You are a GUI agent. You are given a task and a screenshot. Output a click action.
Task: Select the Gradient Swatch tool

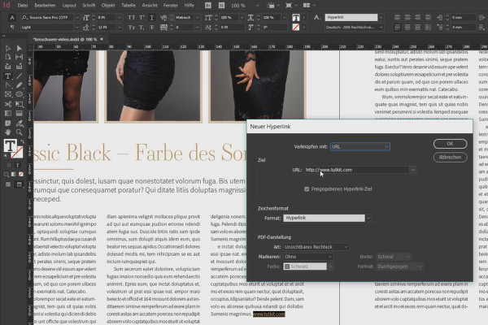click(x=8, y=114)
